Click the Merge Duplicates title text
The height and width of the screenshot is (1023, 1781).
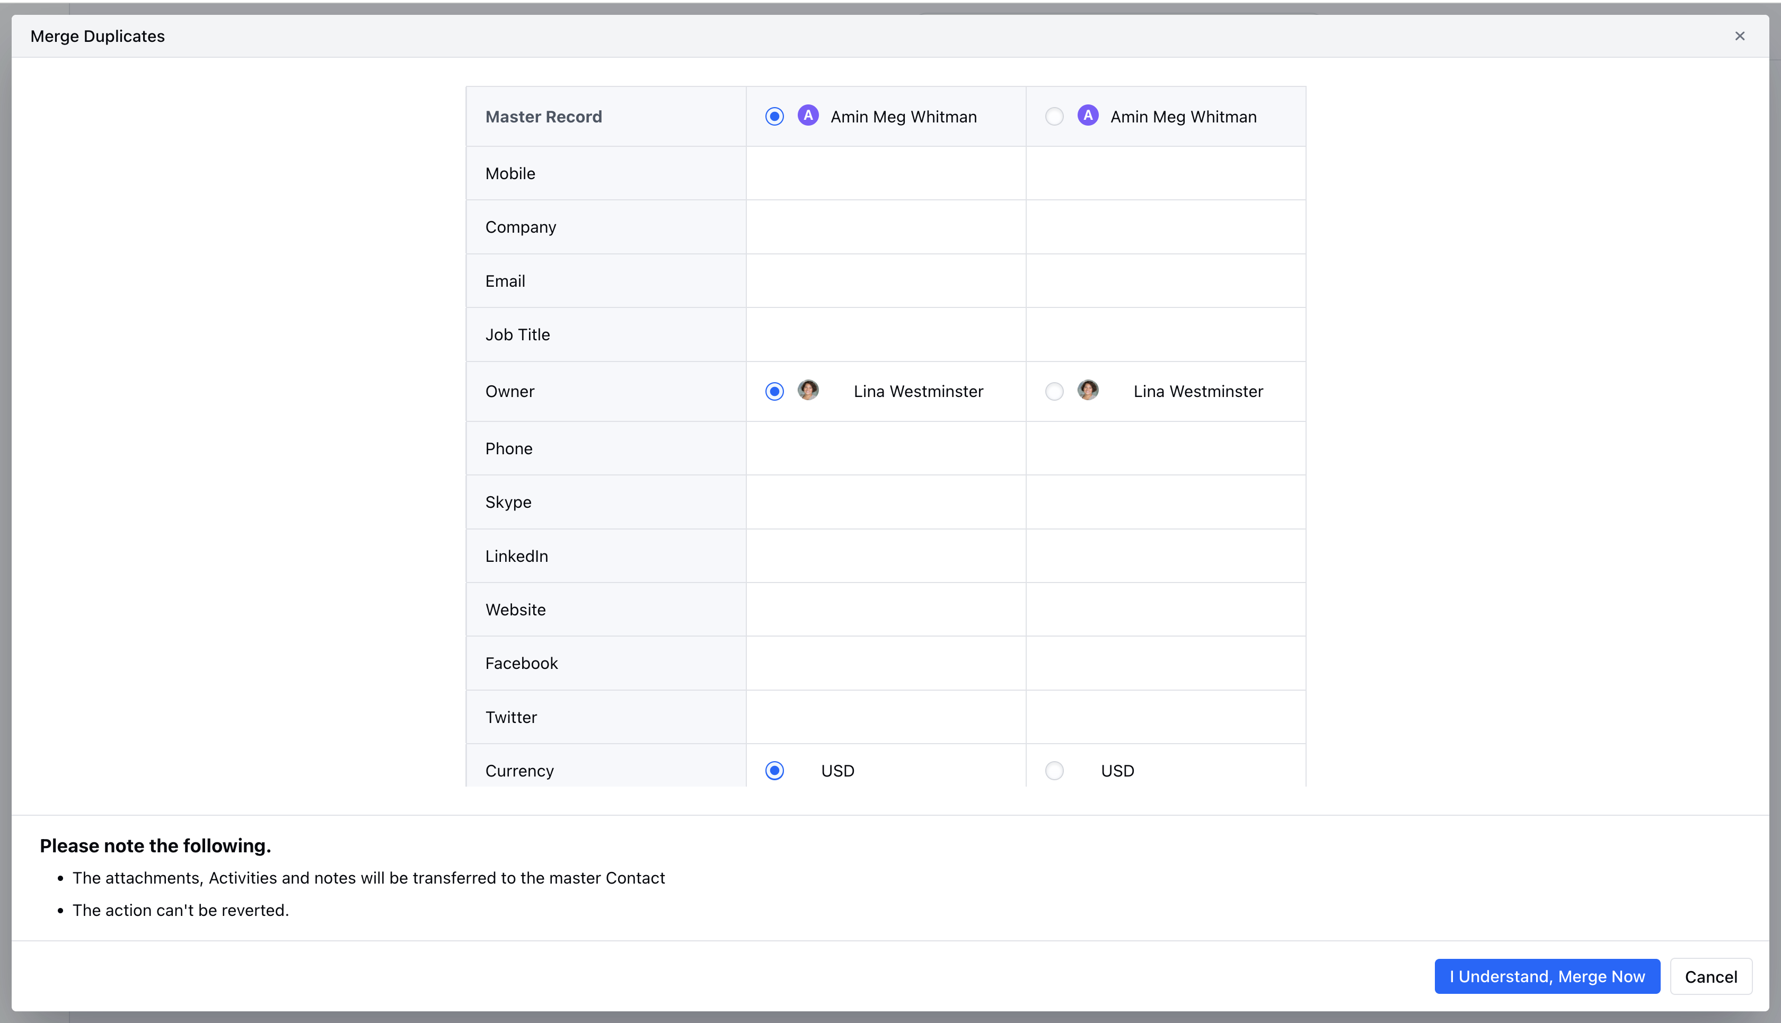point(98,36)
